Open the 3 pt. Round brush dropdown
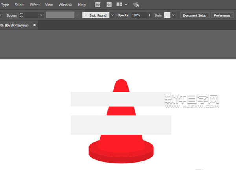This screenshot has width=236, height=170. coord(112,15)
